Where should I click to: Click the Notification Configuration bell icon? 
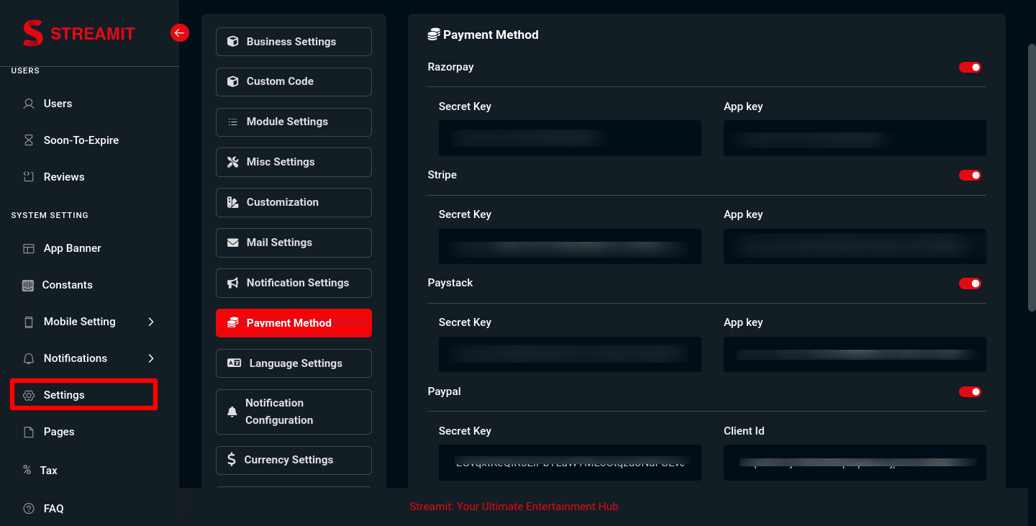(x=232, y=412)
